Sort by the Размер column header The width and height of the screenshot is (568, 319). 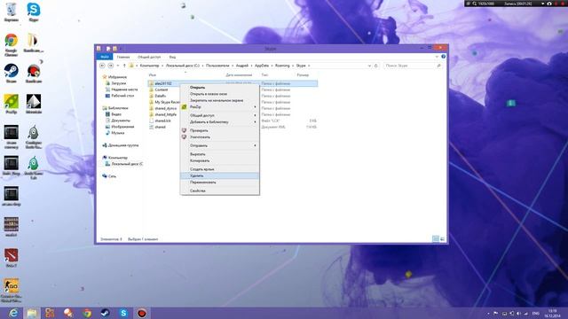pyautogui.click(x=303, y=75)
